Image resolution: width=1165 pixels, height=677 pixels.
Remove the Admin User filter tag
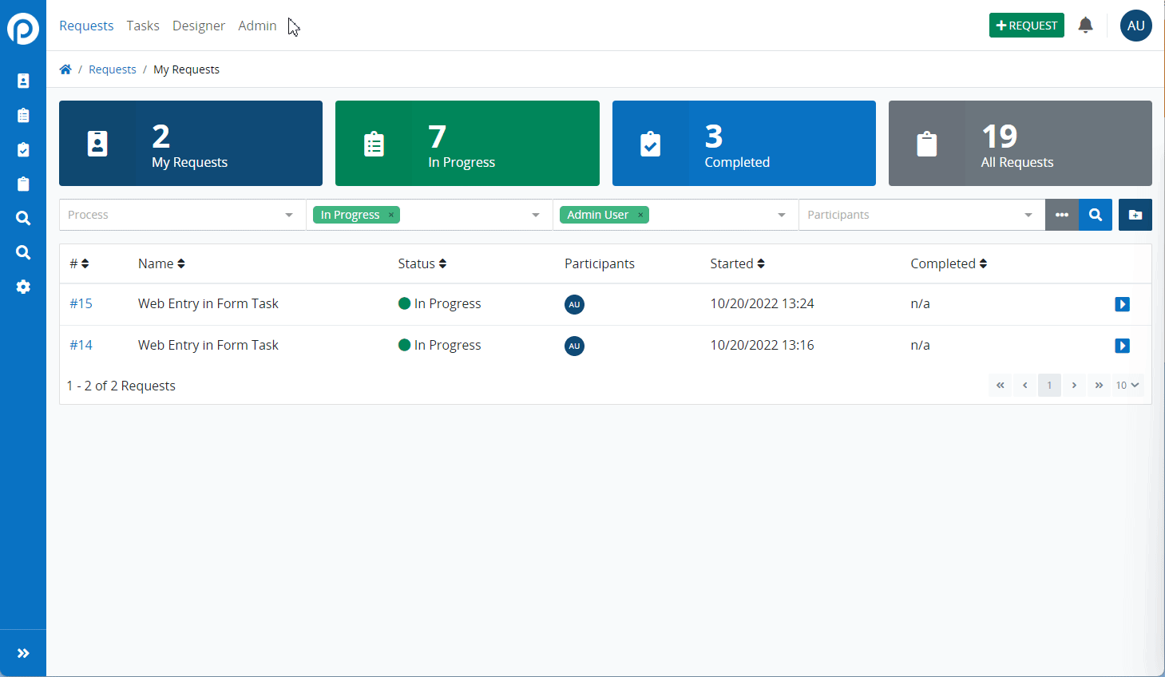(640, 215)
